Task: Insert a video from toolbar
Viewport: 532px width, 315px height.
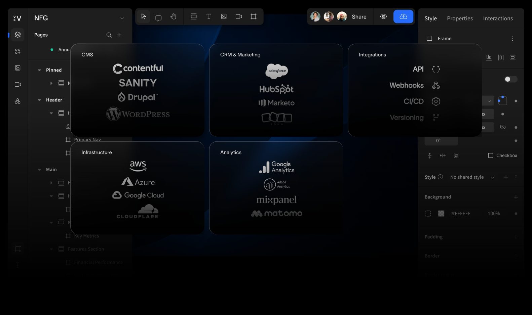Action: tap(239, 16)
